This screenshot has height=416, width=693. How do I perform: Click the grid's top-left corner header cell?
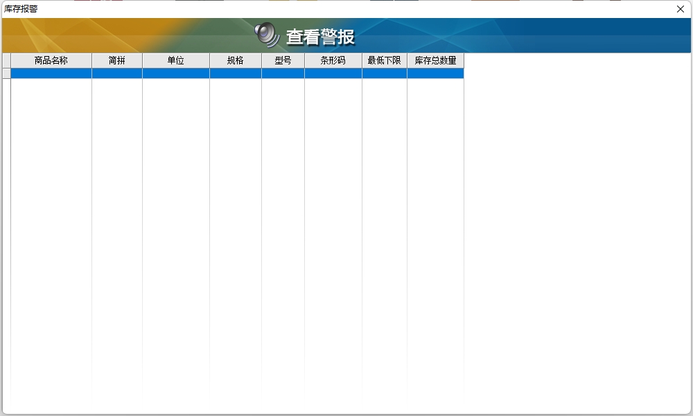pos(6,61)
